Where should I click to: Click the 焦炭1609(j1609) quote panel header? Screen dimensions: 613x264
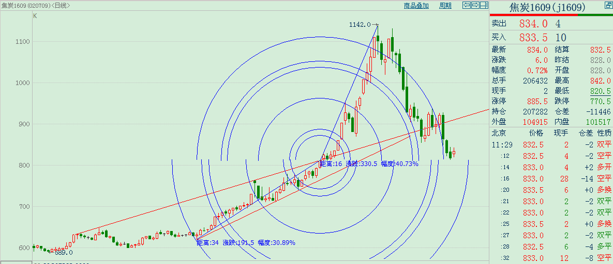point(547,7)
